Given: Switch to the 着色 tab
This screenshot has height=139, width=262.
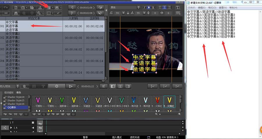Looking at the screenshot, I should (19, 92).
